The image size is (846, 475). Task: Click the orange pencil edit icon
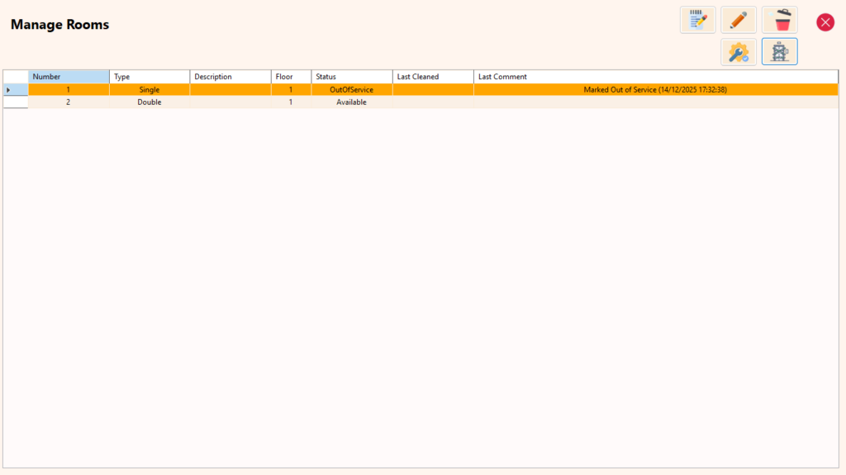pyautogui.click(x=738, y=20)
